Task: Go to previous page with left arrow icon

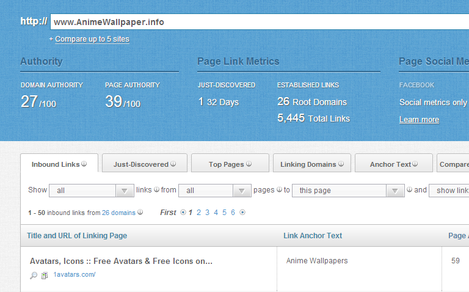Action: point(183,213)
